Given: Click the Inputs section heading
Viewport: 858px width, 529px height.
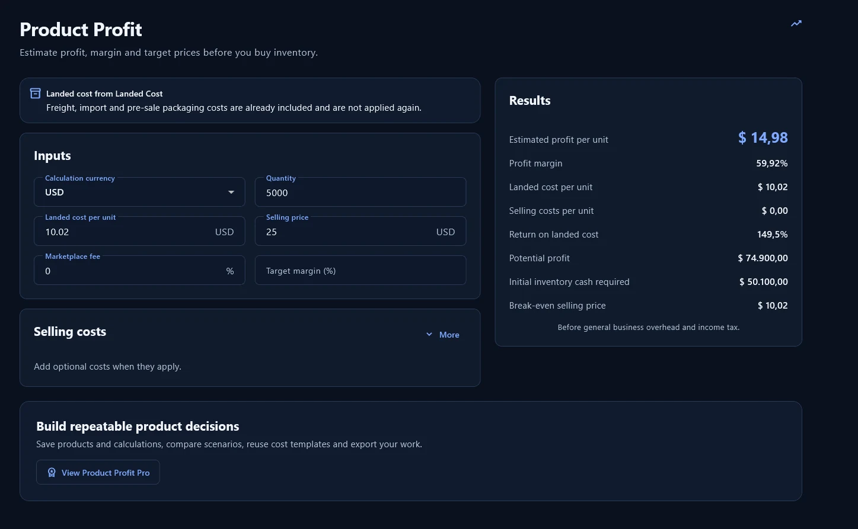Looking at the screenshot, I should (x=52, y=156).
